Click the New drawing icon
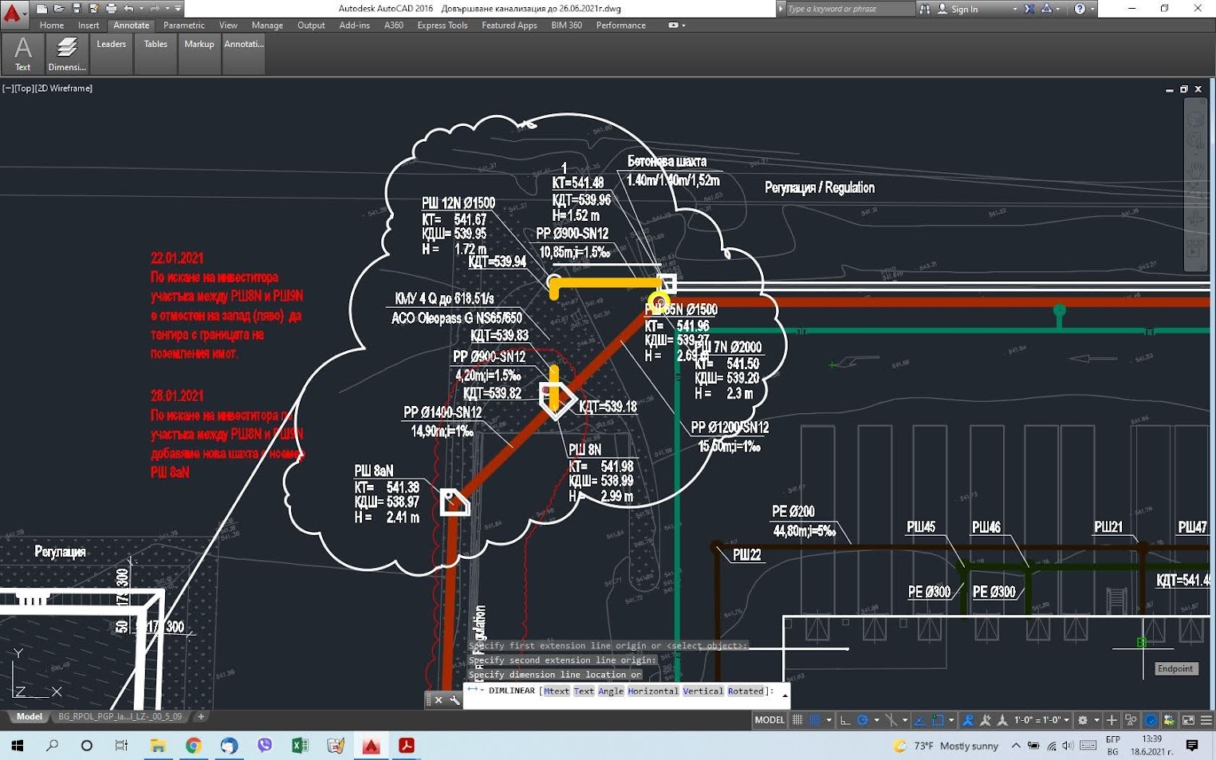The height and width of the screenshot is (760, 1216). (x=42, y=9)
